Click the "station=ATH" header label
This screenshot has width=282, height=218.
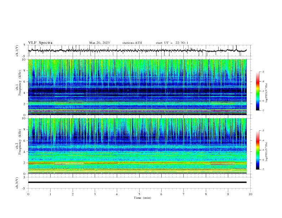pyautogui.click(x=132, y=43)
